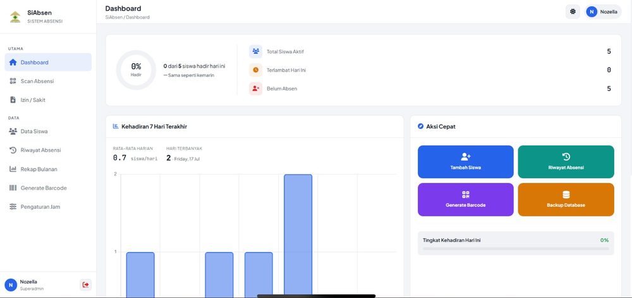Screen dimensions: 632x298
Task: Open Generate Barcode in sidebar
Action: point(48,188)
